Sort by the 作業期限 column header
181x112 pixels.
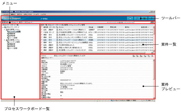pyautogui.click(x=100, y=27)
